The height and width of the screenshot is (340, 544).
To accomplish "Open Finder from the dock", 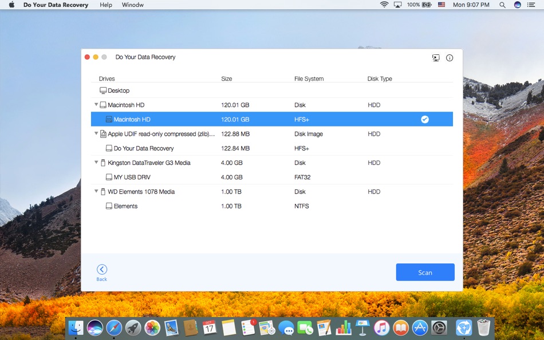I will pyautogui.click(x=76, y=327).
